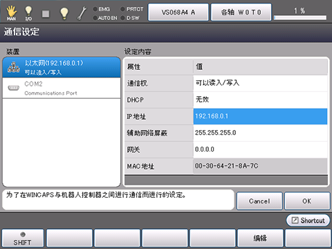Open the VS068A4 A robot selector
The width and height of the screenshot is (332, 249).
click(x=178, y=12)
